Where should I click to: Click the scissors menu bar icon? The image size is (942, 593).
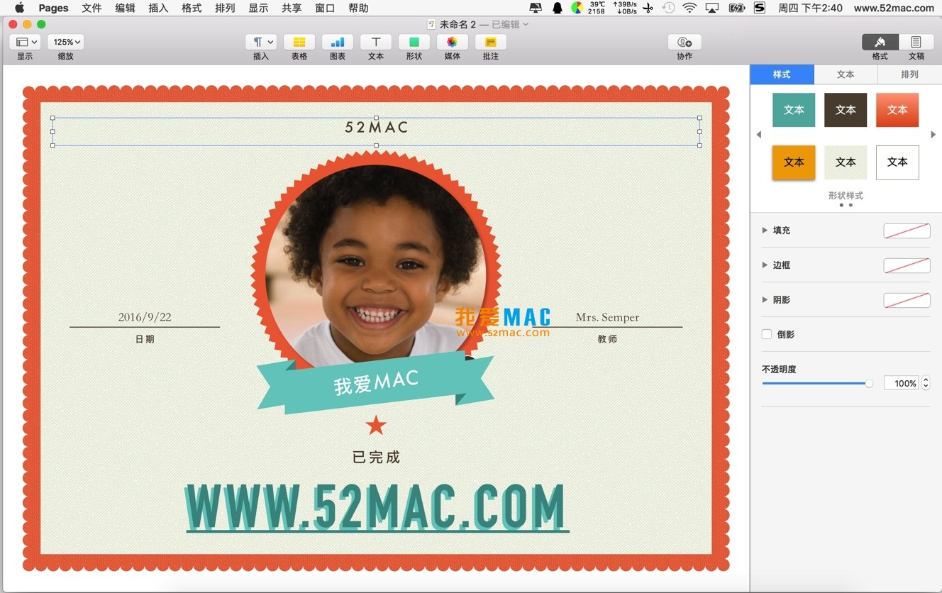[647, 8]
